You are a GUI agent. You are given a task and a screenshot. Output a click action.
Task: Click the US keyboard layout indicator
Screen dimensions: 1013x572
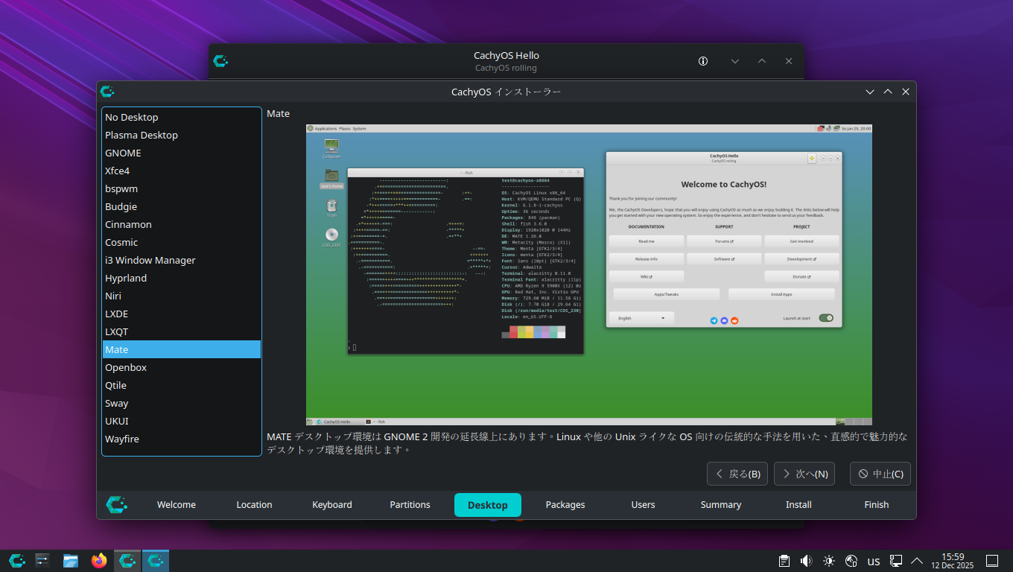click(874, 561)
